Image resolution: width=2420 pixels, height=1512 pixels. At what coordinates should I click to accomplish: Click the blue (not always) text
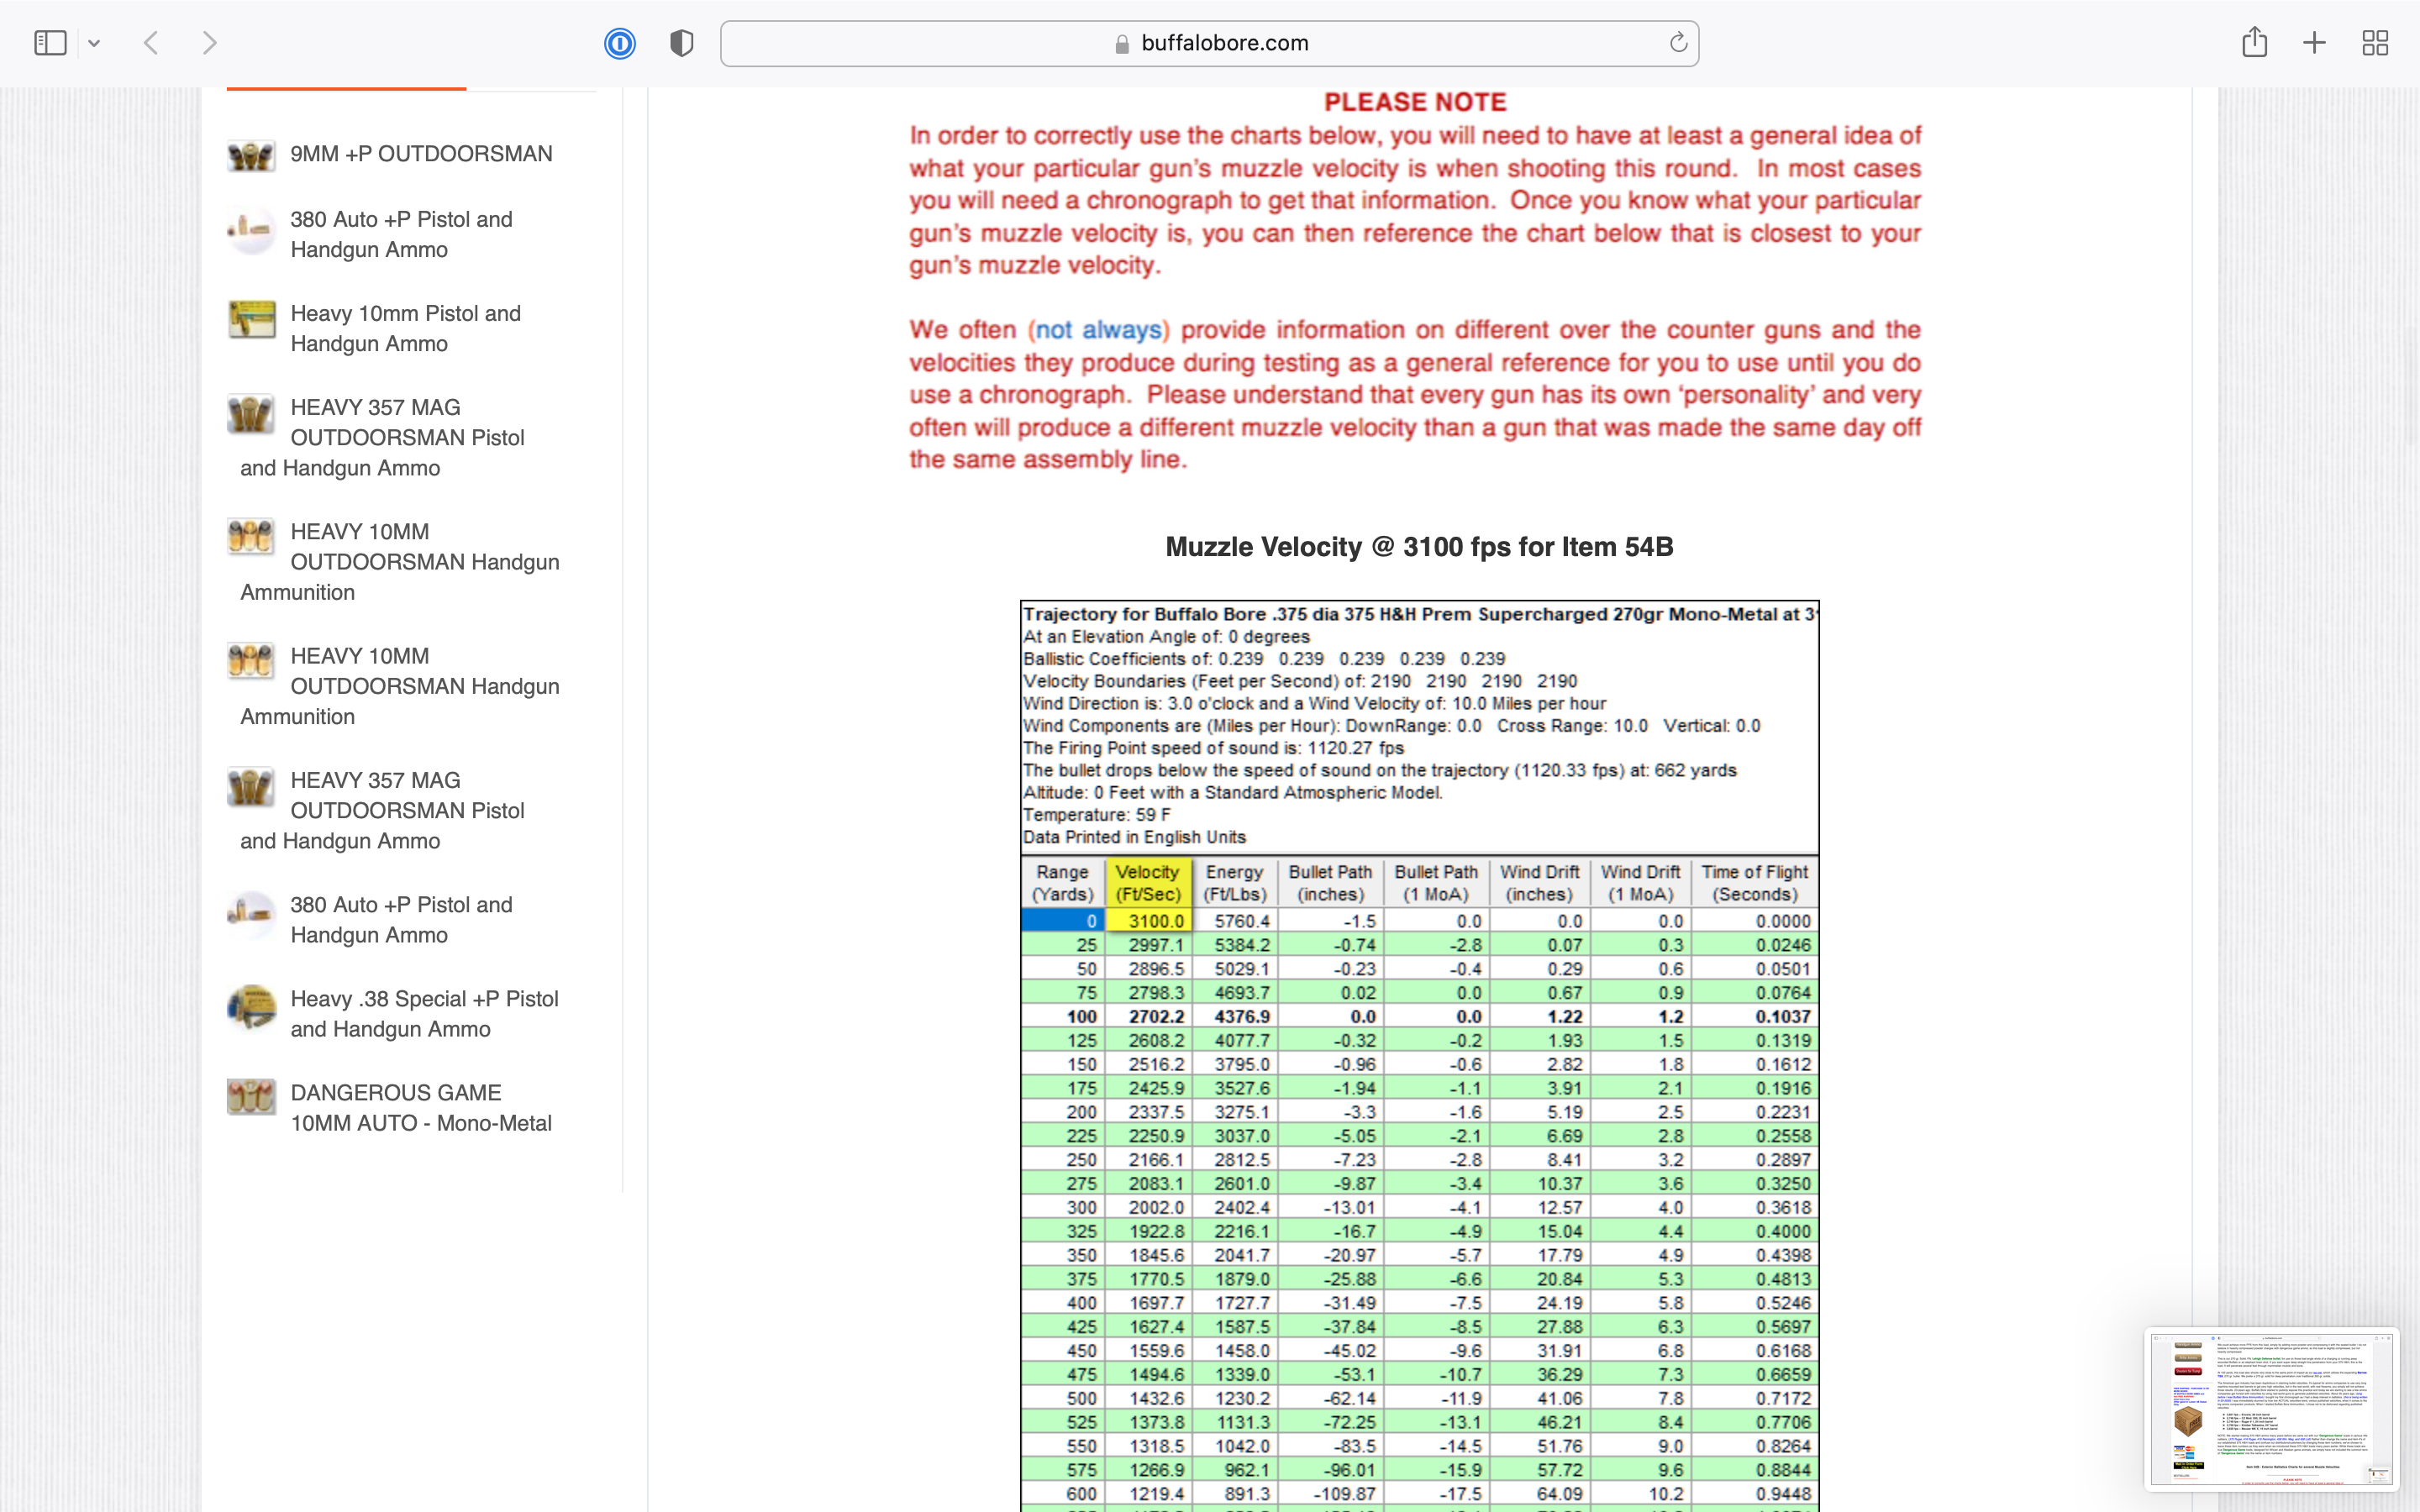point(1098,330)
